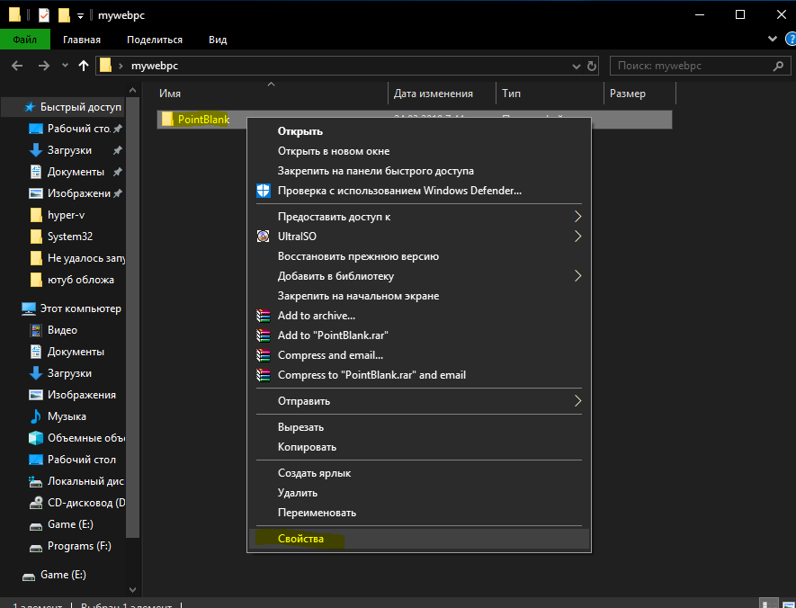Open the Файл ribbon tab
796x608 pixels.
pyautogui.click(x=25, y=40)
